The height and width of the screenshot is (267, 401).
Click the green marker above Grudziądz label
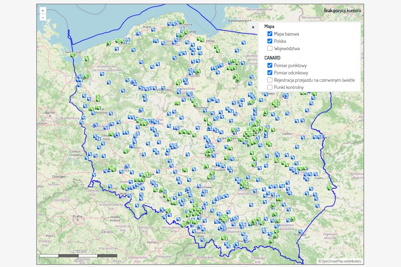[x=198, y=71]
